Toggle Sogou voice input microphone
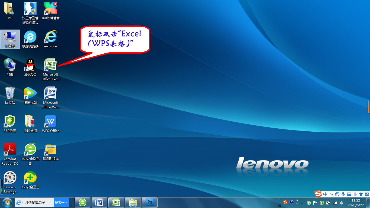 pyautogui.click(x=343, y=194)
